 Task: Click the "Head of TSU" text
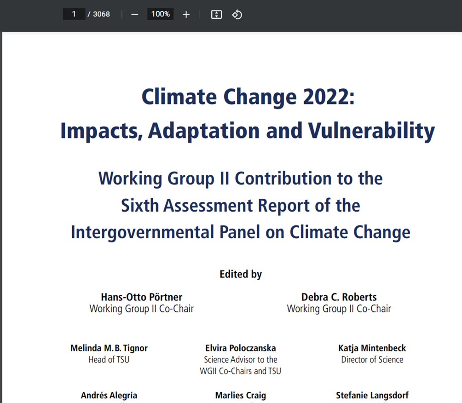109,360
